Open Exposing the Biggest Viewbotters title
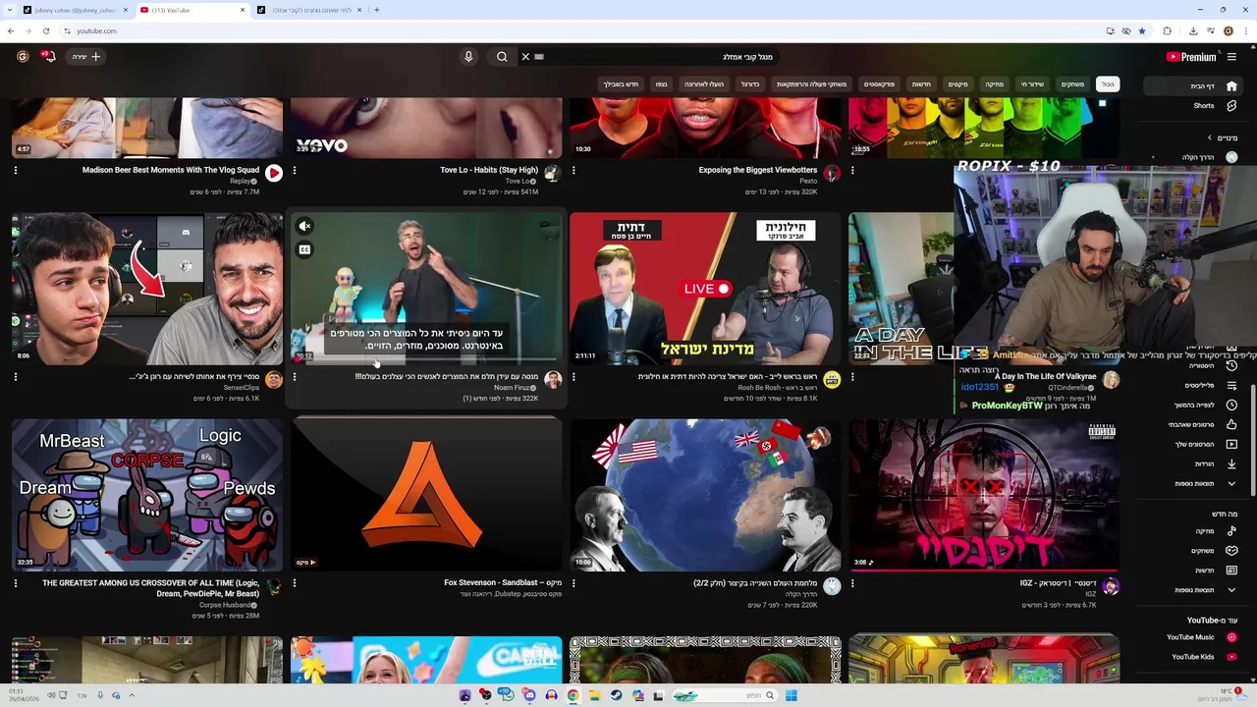 758,170
